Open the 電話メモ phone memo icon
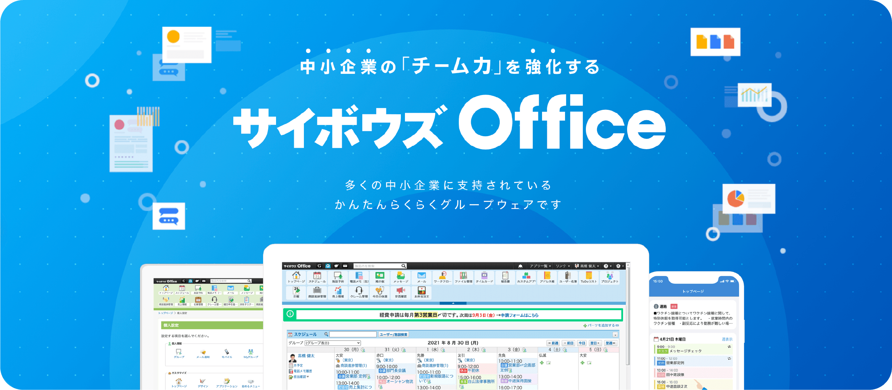Screen dimensions: 892x390 [x=359, y=278]
